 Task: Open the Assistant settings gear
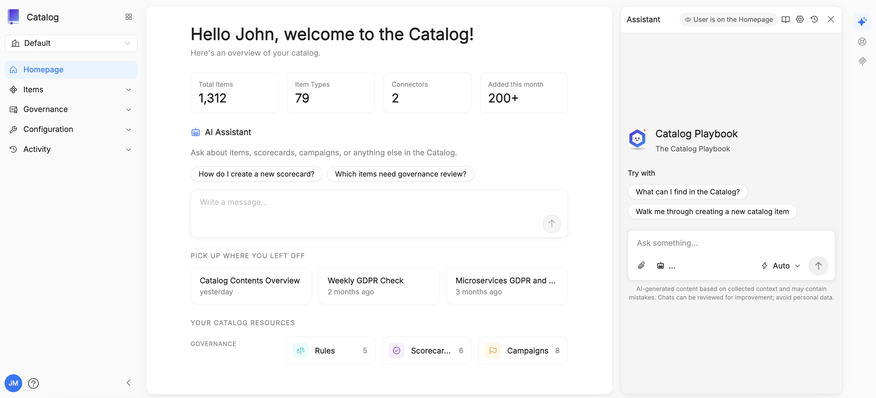[x=800, y=19]
